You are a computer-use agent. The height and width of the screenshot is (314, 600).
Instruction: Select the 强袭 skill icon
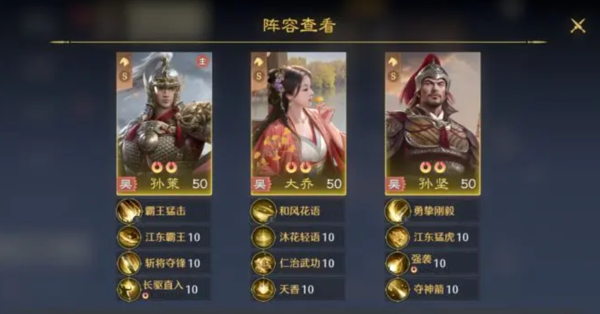(397, 263)
